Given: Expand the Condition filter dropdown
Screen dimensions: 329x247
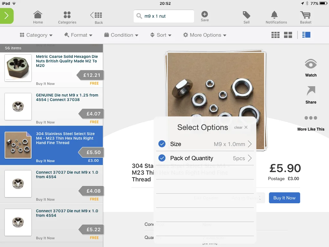Looking at the screenshot, I should point(121,35).
